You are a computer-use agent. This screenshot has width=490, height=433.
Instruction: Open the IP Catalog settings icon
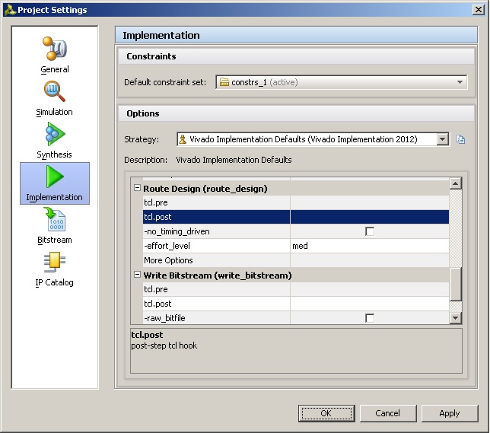(54, 268)
